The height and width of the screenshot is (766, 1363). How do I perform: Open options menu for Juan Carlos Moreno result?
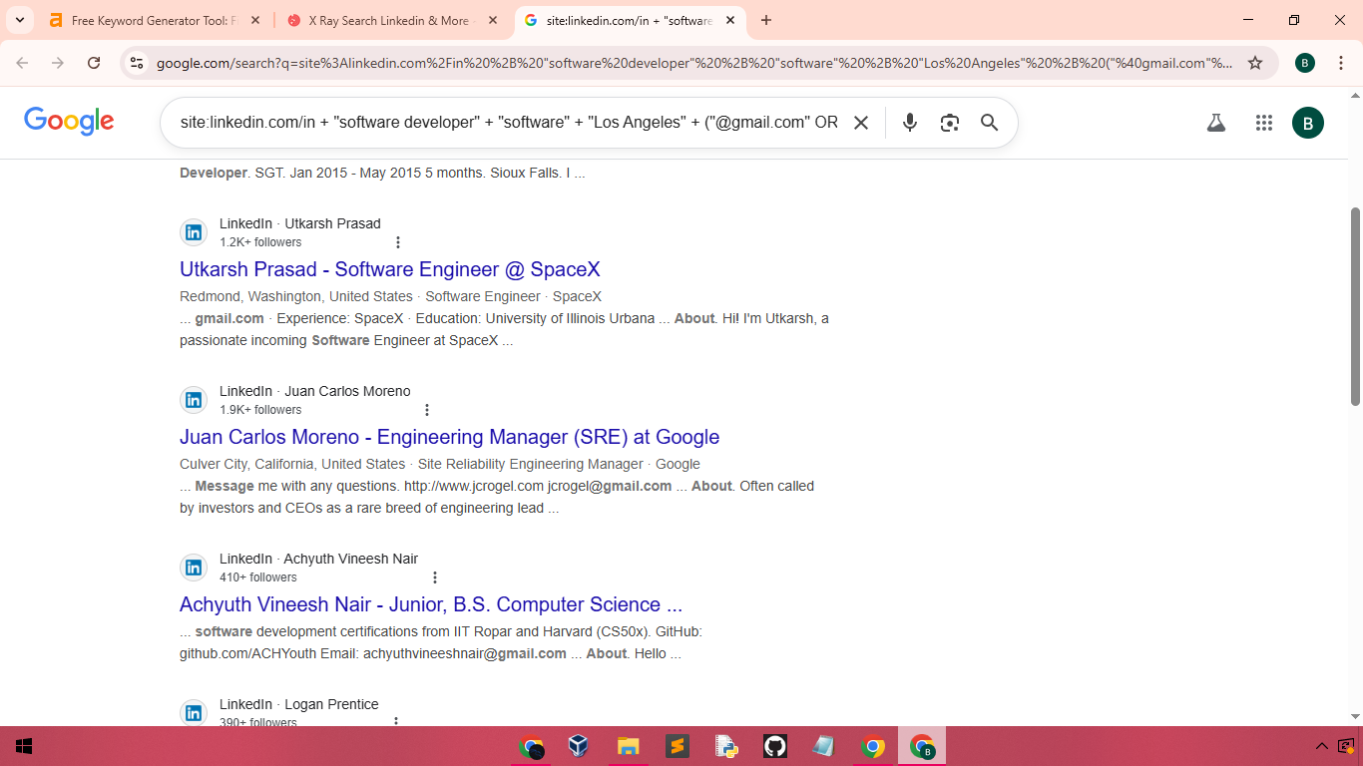tap(427, 409)
